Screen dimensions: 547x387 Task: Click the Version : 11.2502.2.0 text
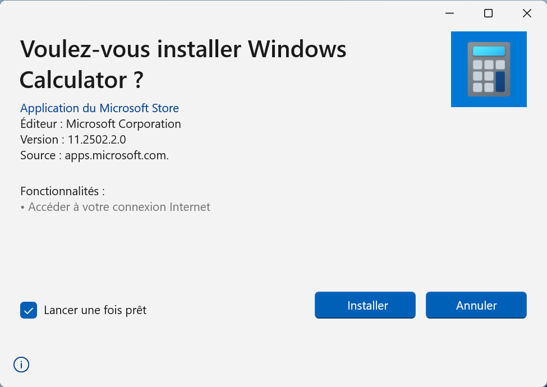(73, 140)
